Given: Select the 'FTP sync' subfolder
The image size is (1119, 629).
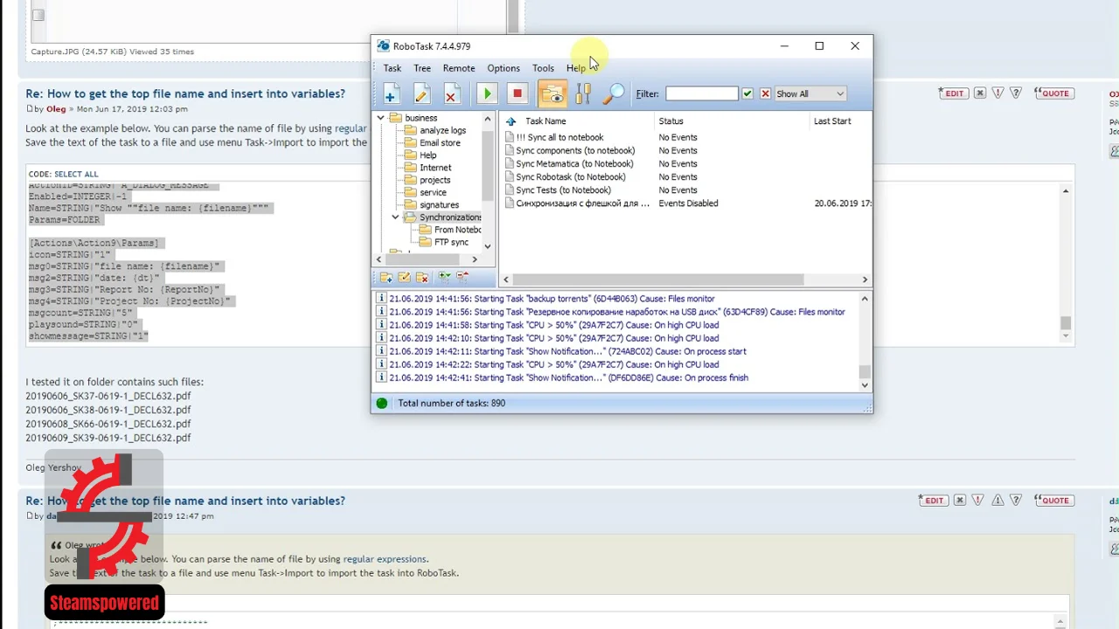Looking at the screenshot, I should [x=444, y=242].
